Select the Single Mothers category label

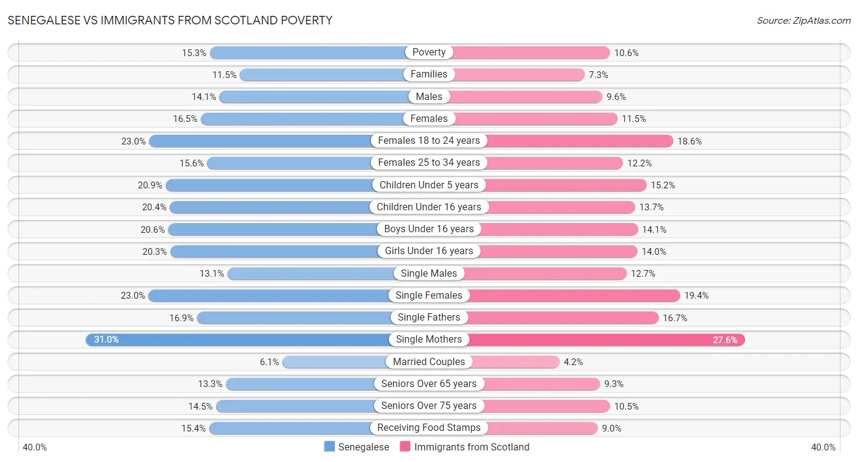coord(429,339)
